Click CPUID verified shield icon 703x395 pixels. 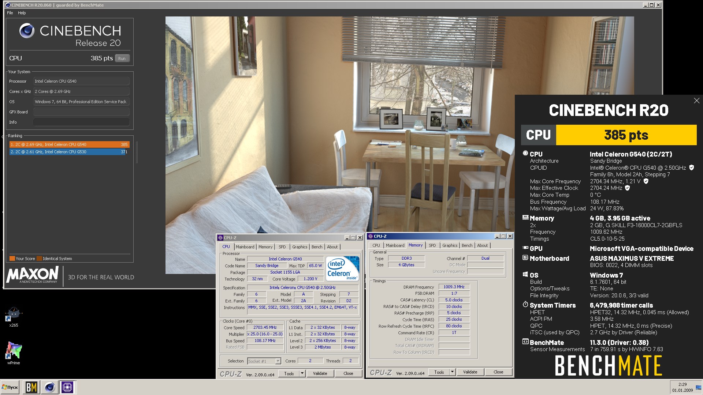click(x=691, y=168)
